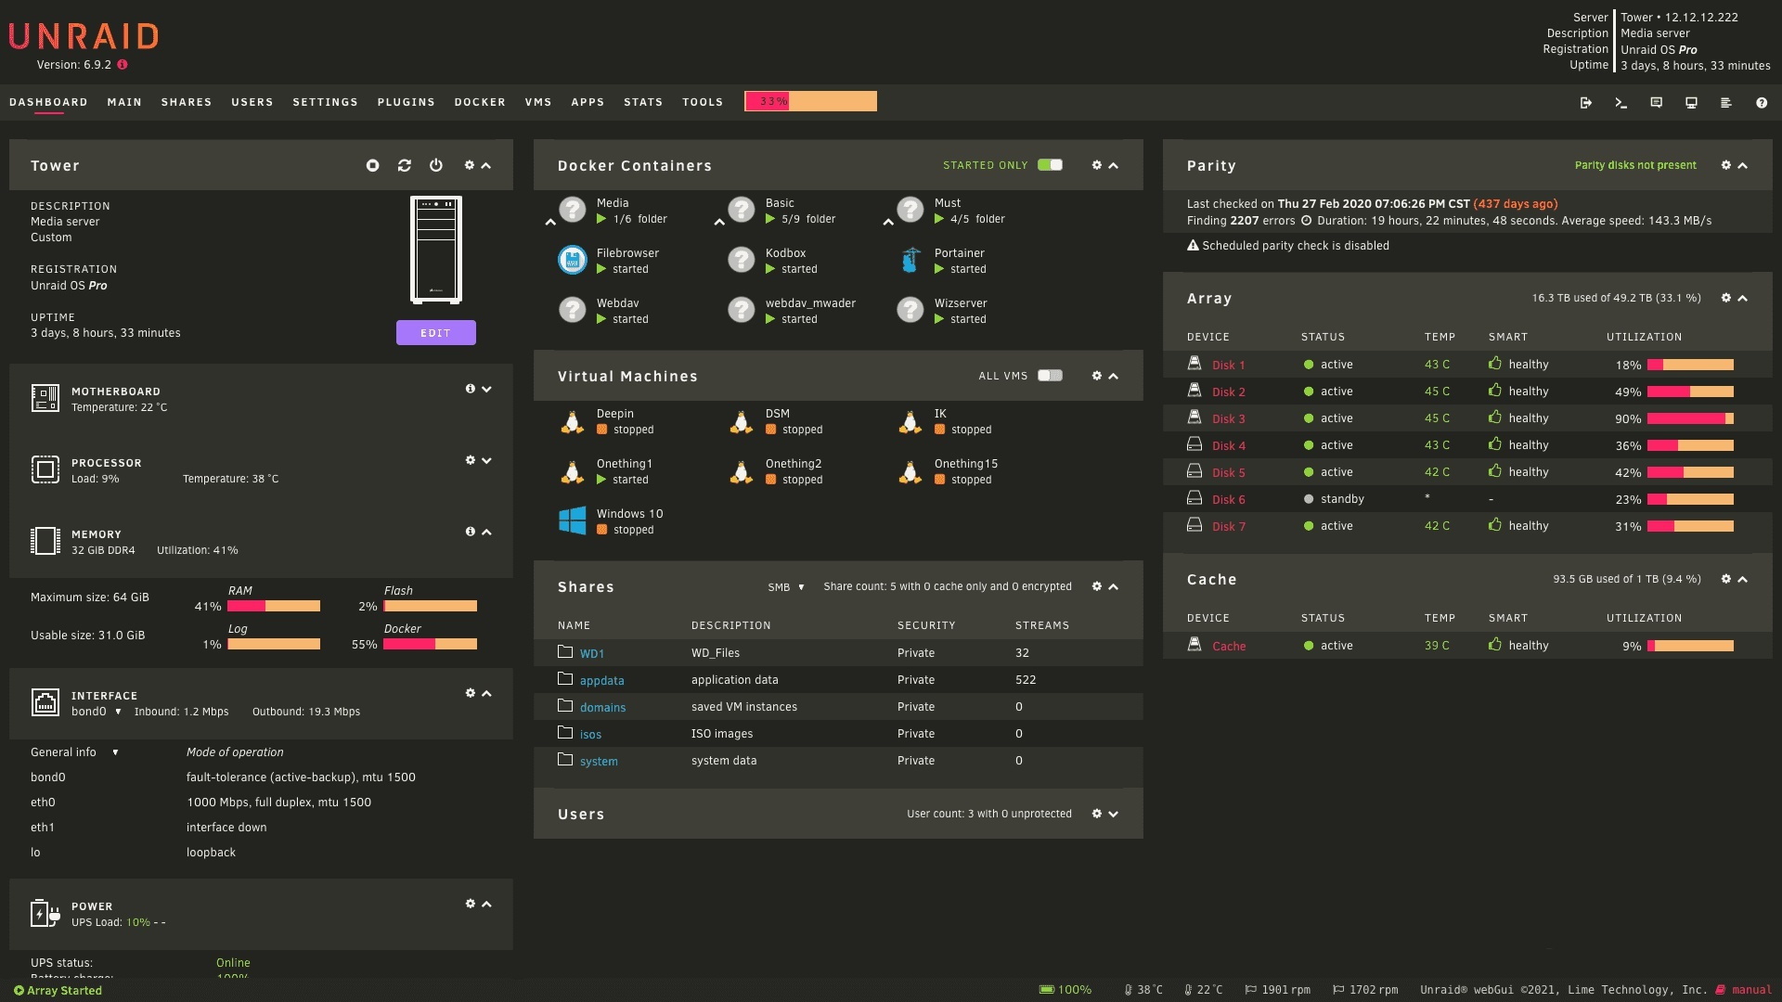Click the 33% array usage bar

[x=810, y=101]
